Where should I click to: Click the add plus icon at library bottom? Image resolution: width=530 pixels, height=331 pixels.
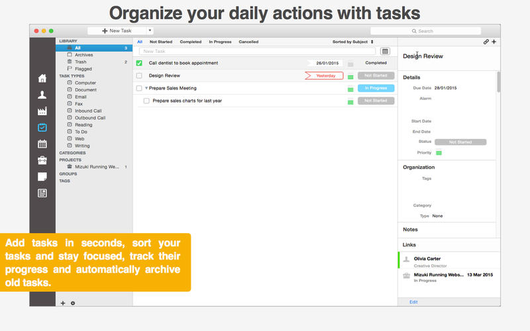63,303
